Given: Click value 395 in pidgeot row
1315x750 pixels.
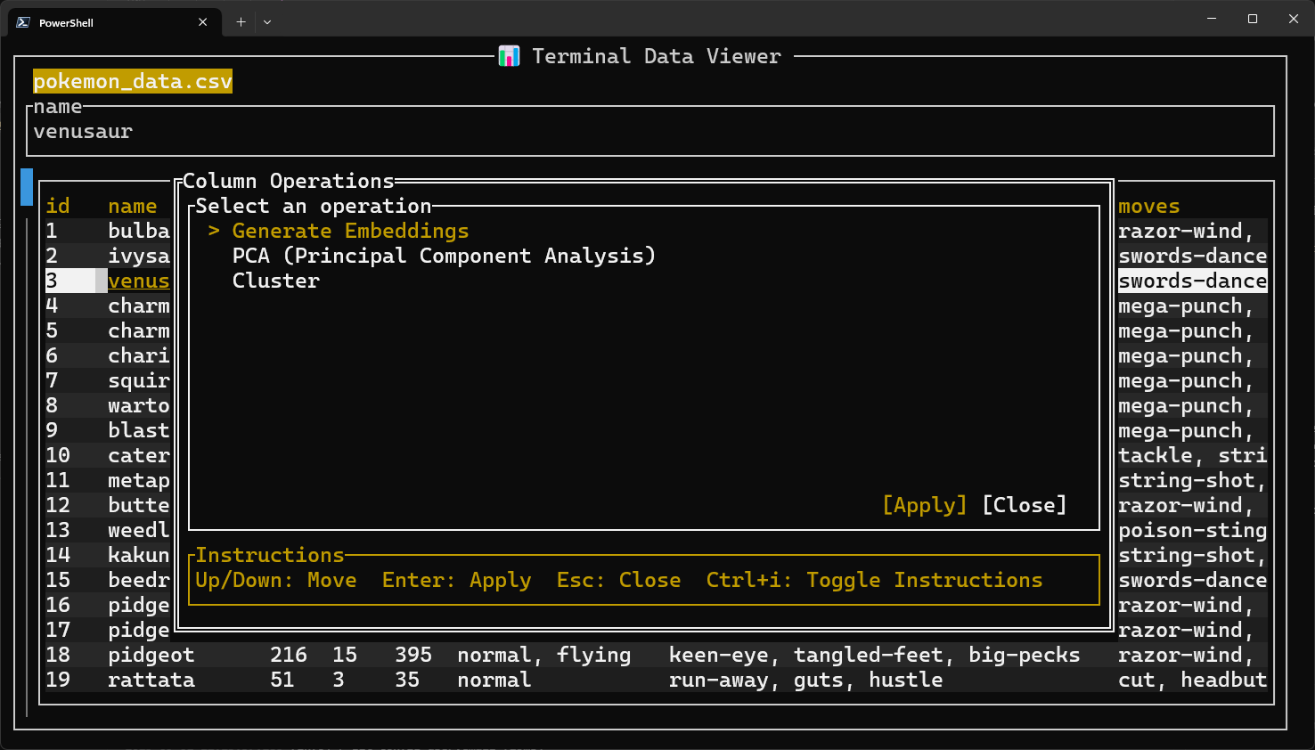Looking at the screenshot, I should point(413,655).
